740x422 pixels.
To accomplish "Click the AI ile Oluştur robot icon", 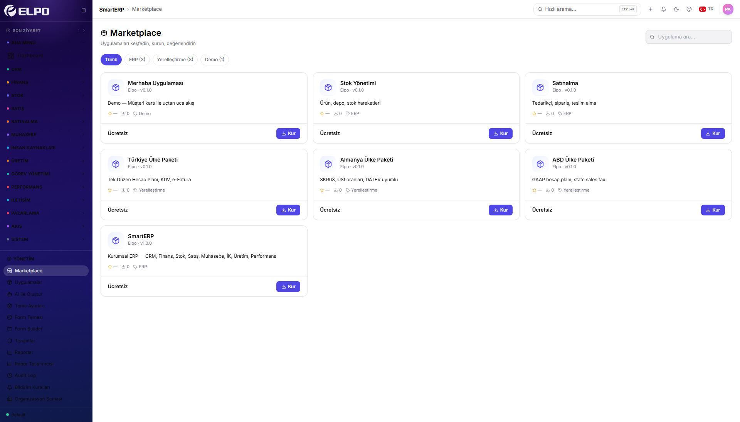I will 10,294.
